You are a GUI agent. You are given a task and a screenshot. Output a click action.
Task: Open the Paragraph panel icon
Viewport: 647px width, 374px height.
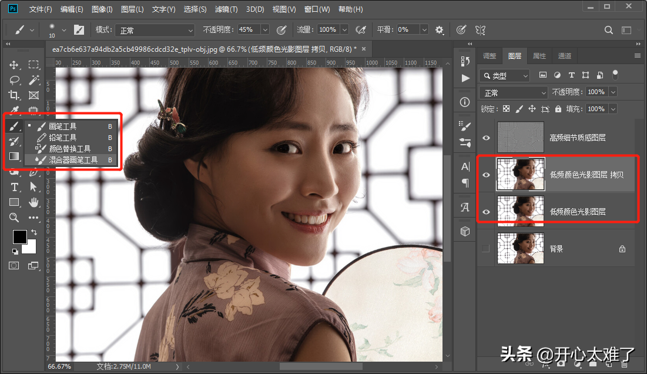(465, 183)
